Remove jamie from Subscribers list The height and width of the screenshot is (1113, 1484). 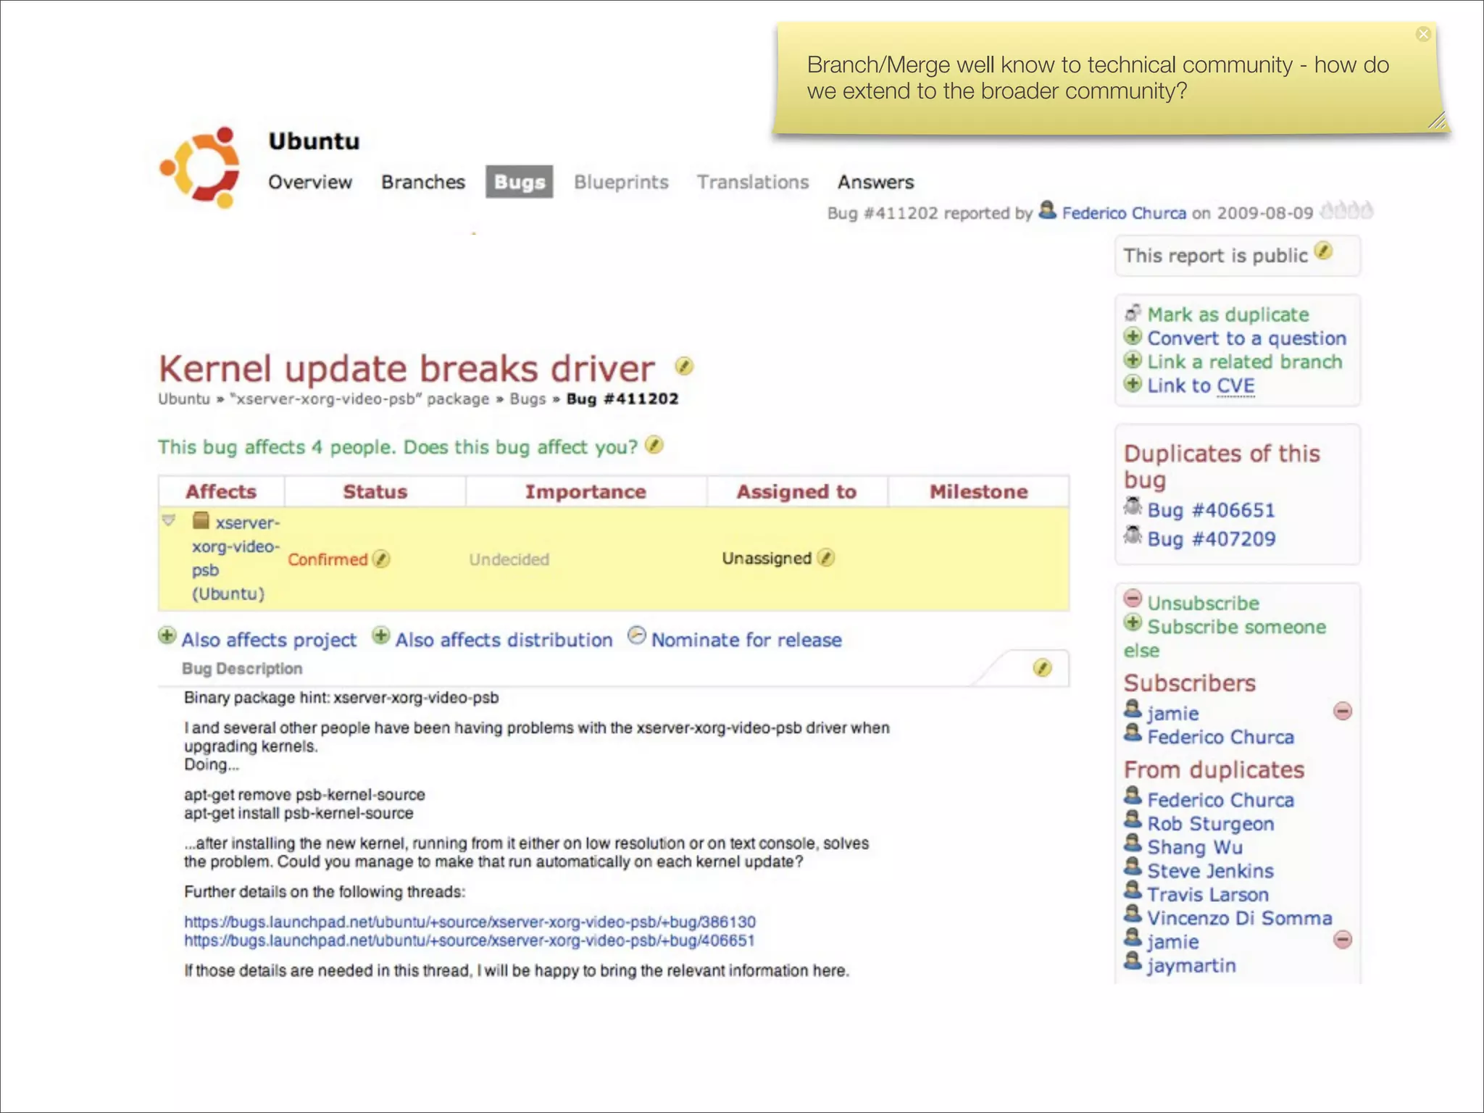[x=1343, y=712]
